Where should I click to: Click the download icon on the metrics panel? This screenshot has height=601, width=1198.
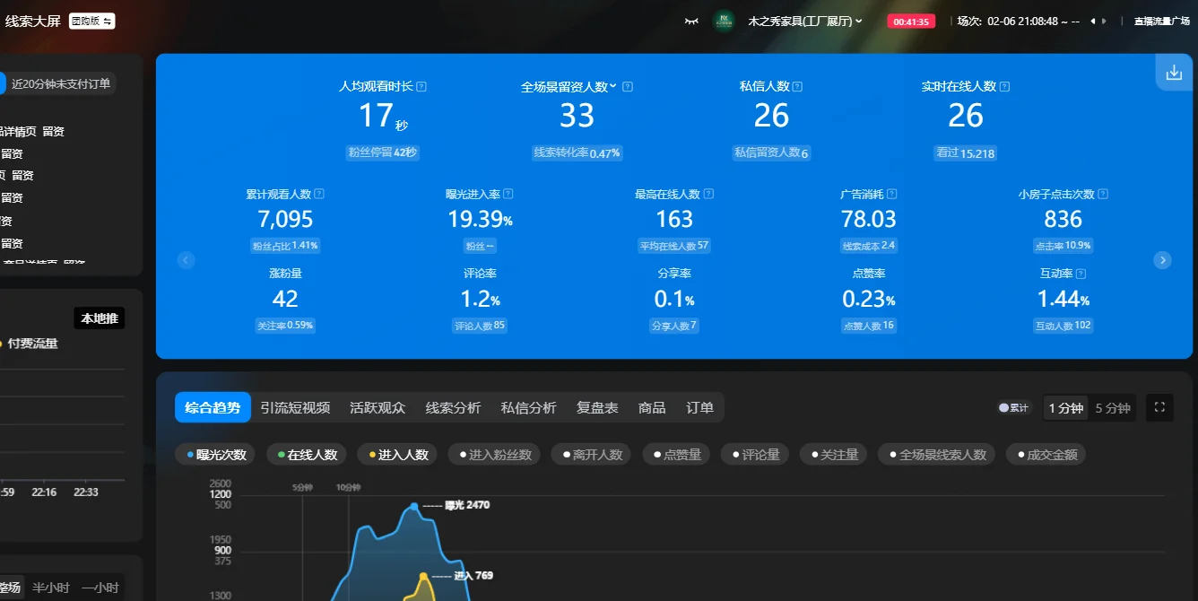(1174, 73)
